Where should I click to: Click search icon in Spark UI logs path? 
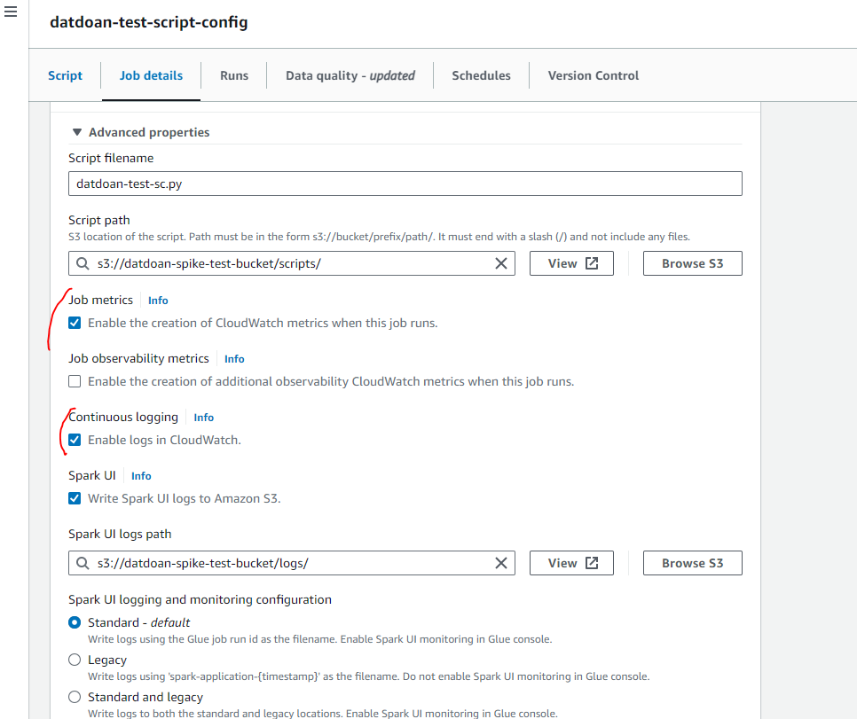tap(83, 563)
